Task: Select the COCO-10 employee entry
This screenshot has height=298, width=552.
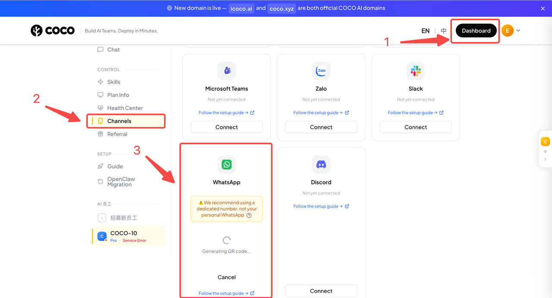Action: [x=129, y=236]
